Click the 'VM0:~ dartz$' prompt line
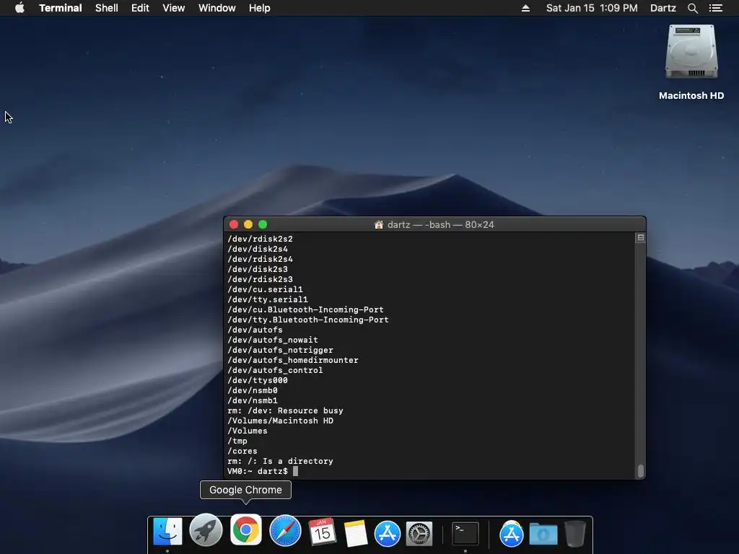This screenshot has width=739, height=554. click(258, 471)
